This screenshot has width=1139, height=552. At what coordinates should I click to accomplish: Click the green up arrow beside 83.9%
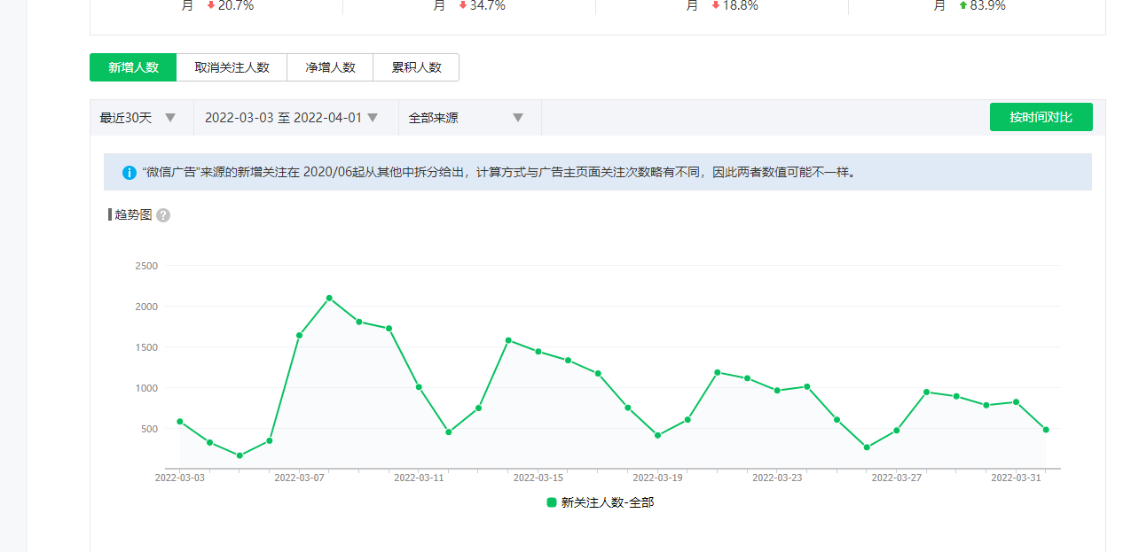pos(963,5)
